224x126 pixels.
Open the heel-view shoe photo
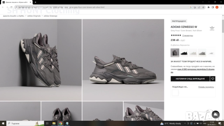point(62,111)
